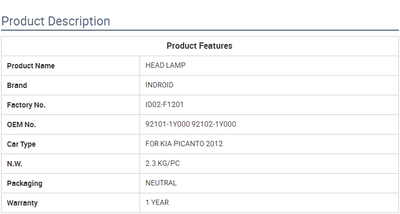Click the ID02-F1201 factory number value
The width and height of the screenshot is (400, 214).
coord(164,105)
